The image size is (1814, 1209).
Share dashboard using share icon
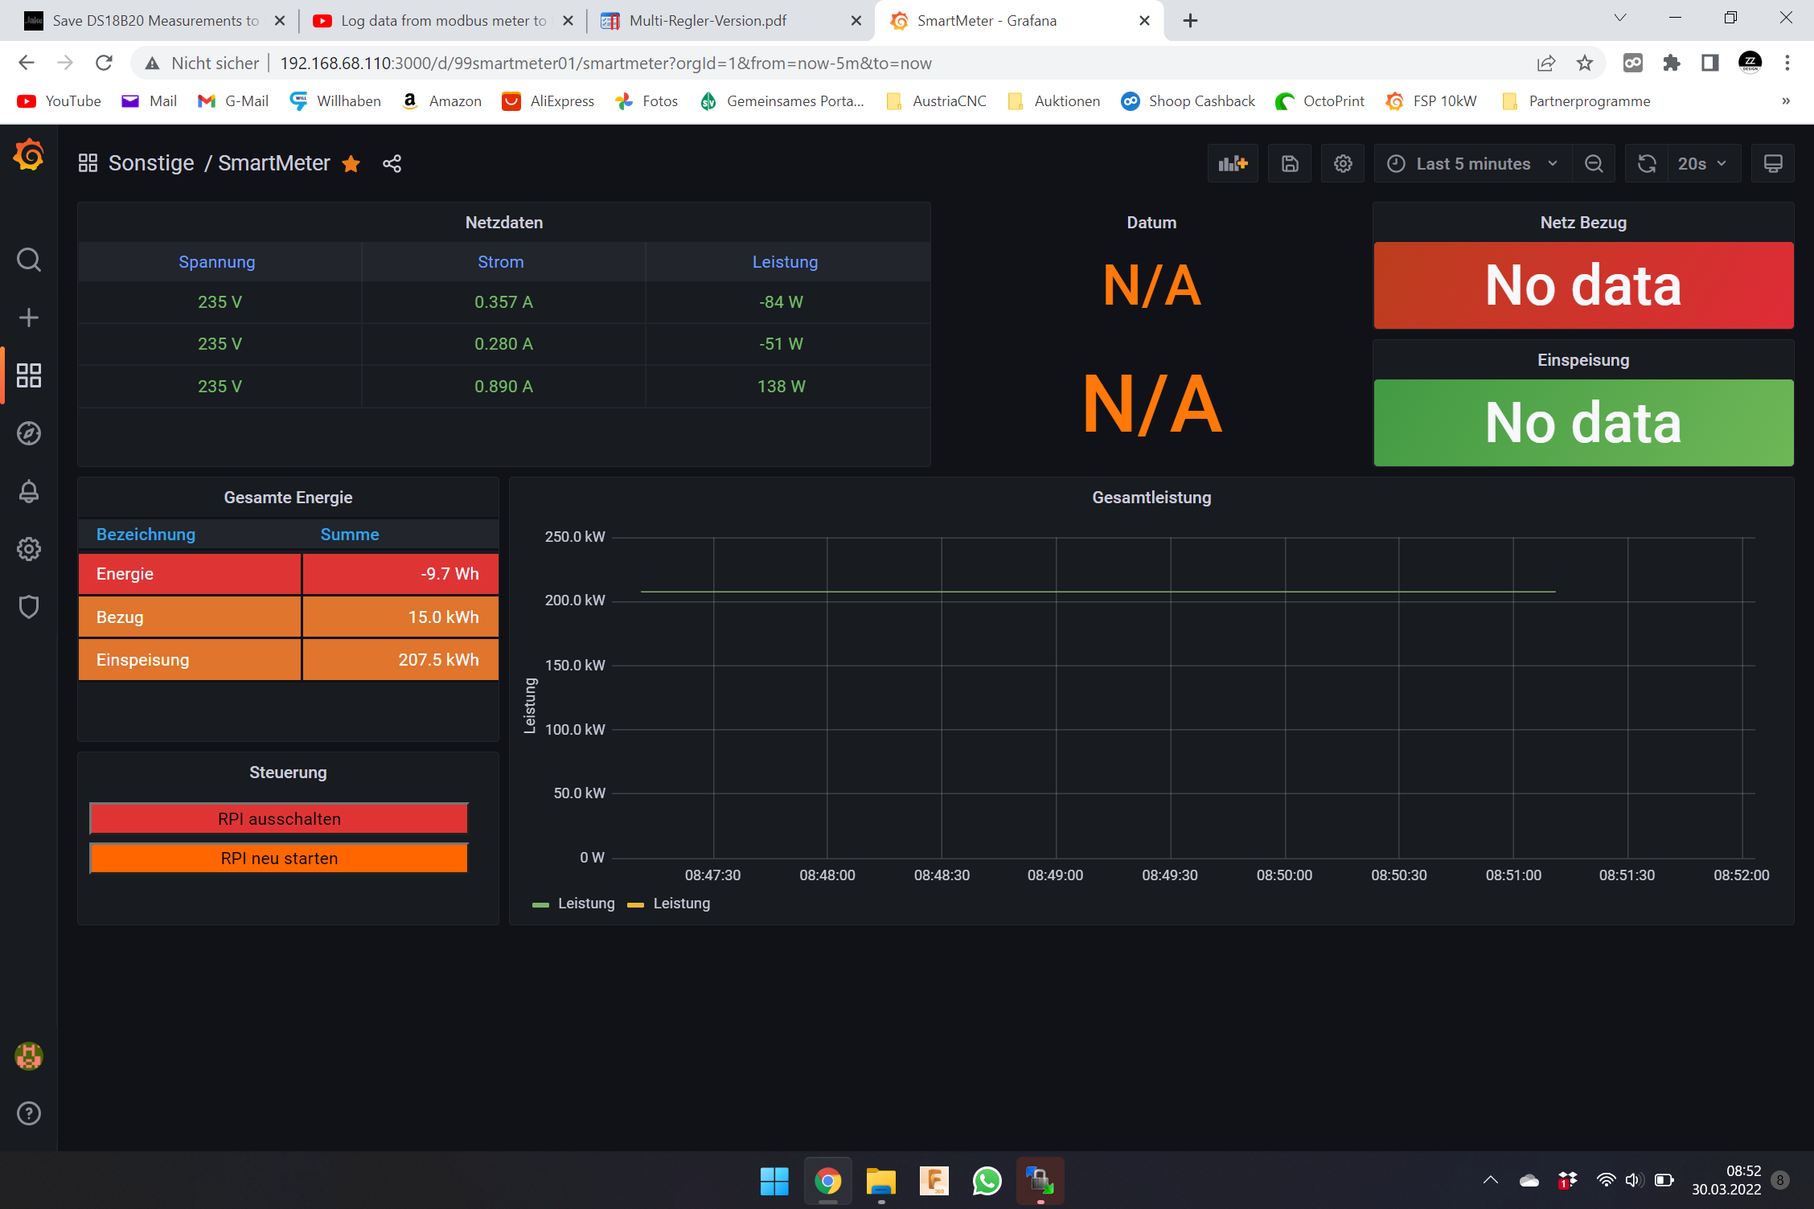392,164
